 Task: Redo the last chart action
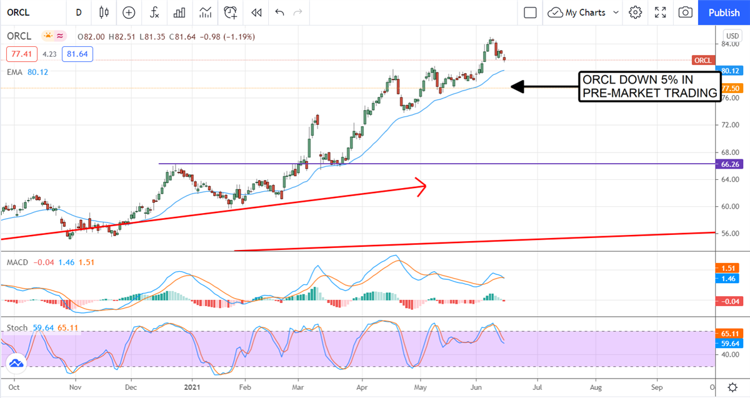(x=298, y=12)
